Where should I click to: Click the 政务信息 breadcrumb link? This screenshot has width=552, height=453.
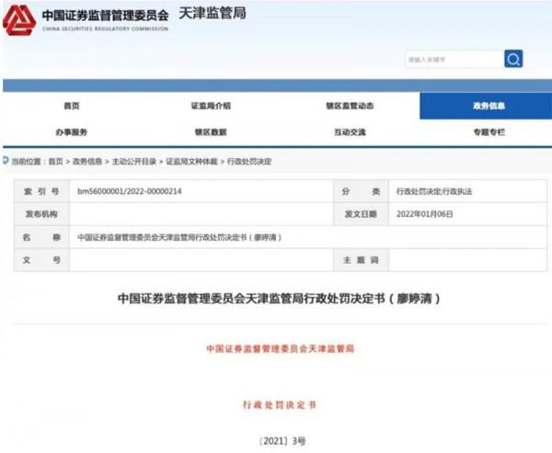pos(87,162)
